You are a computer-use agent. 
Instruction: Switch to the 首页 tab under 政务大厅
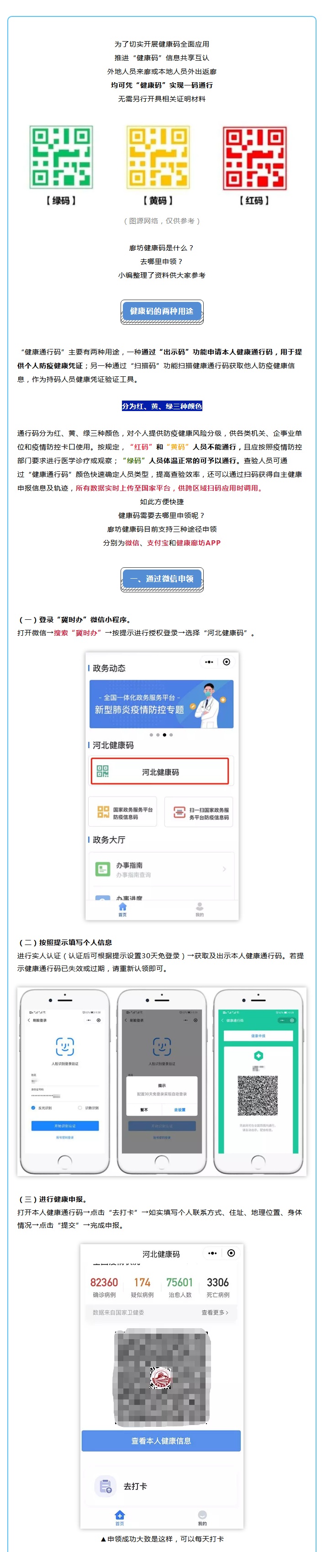pyautogui.click(x=122, y=909)
